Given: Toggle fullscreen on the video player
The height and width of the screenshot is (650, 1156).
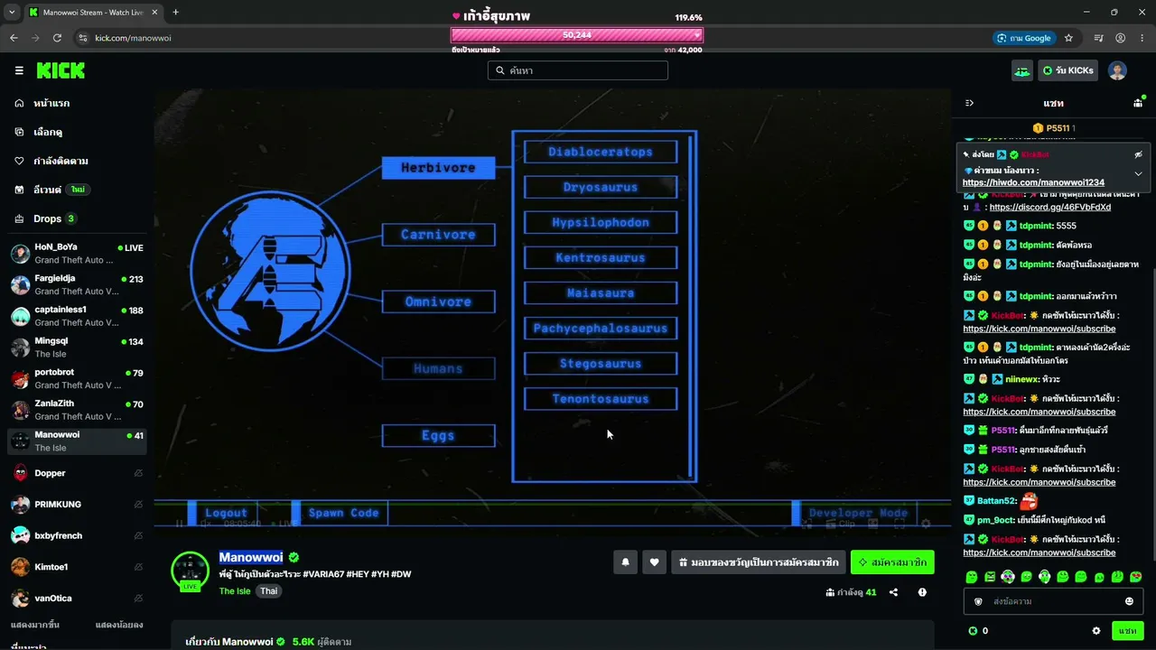Looking at the screenshot, I should [x=900, y=524].
